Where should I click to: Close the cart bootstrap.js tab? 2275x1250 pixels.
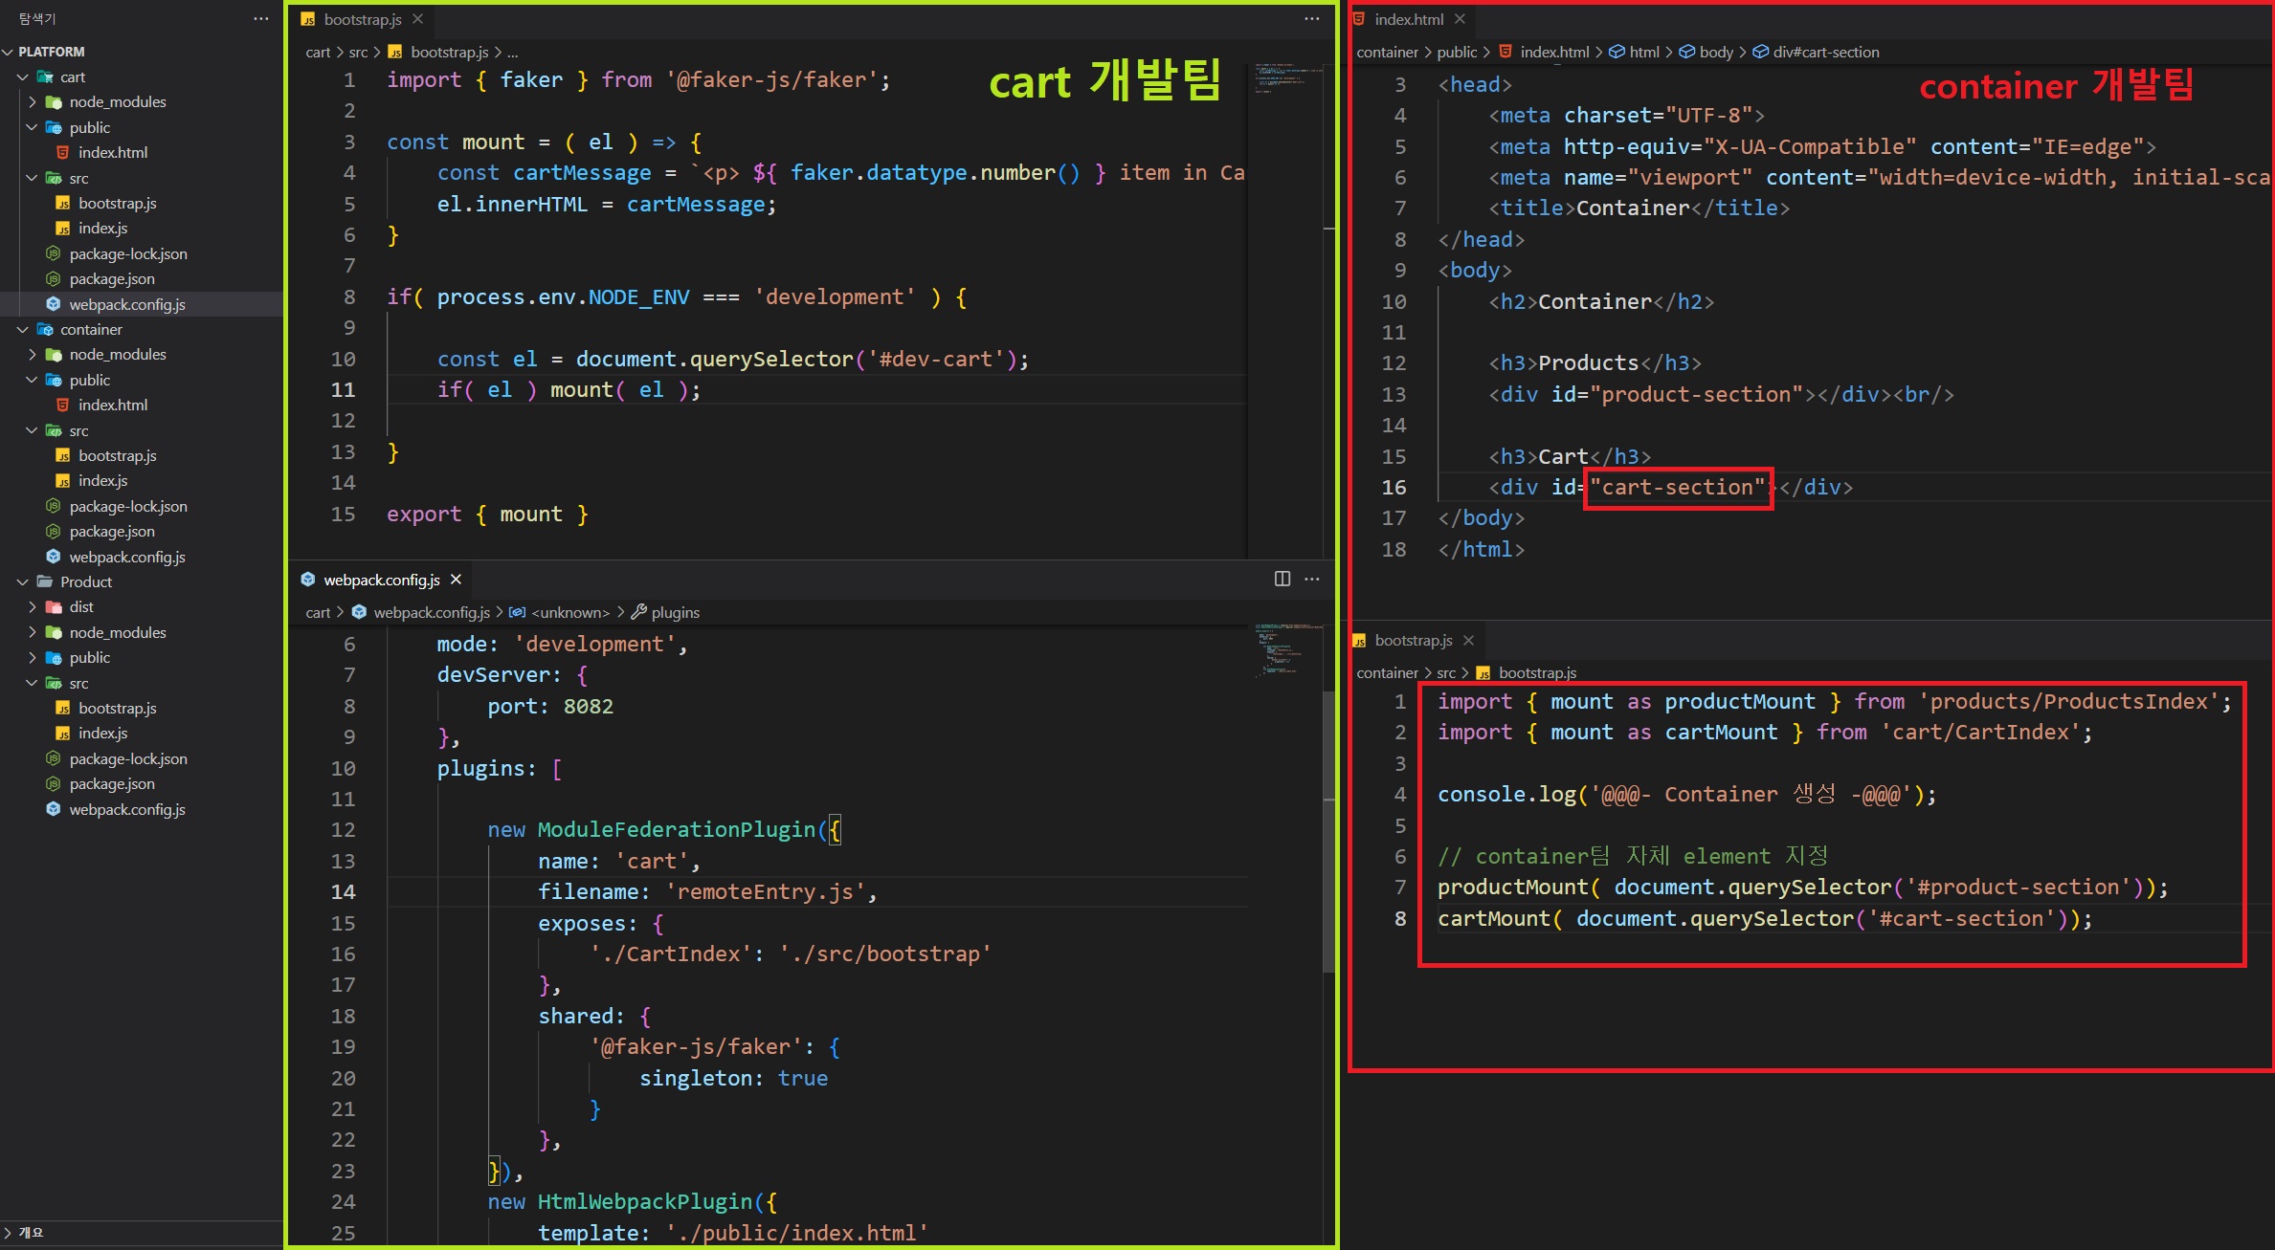(x=417, y=19)
